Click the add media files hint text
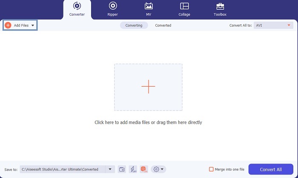 (x=148, y=122)
